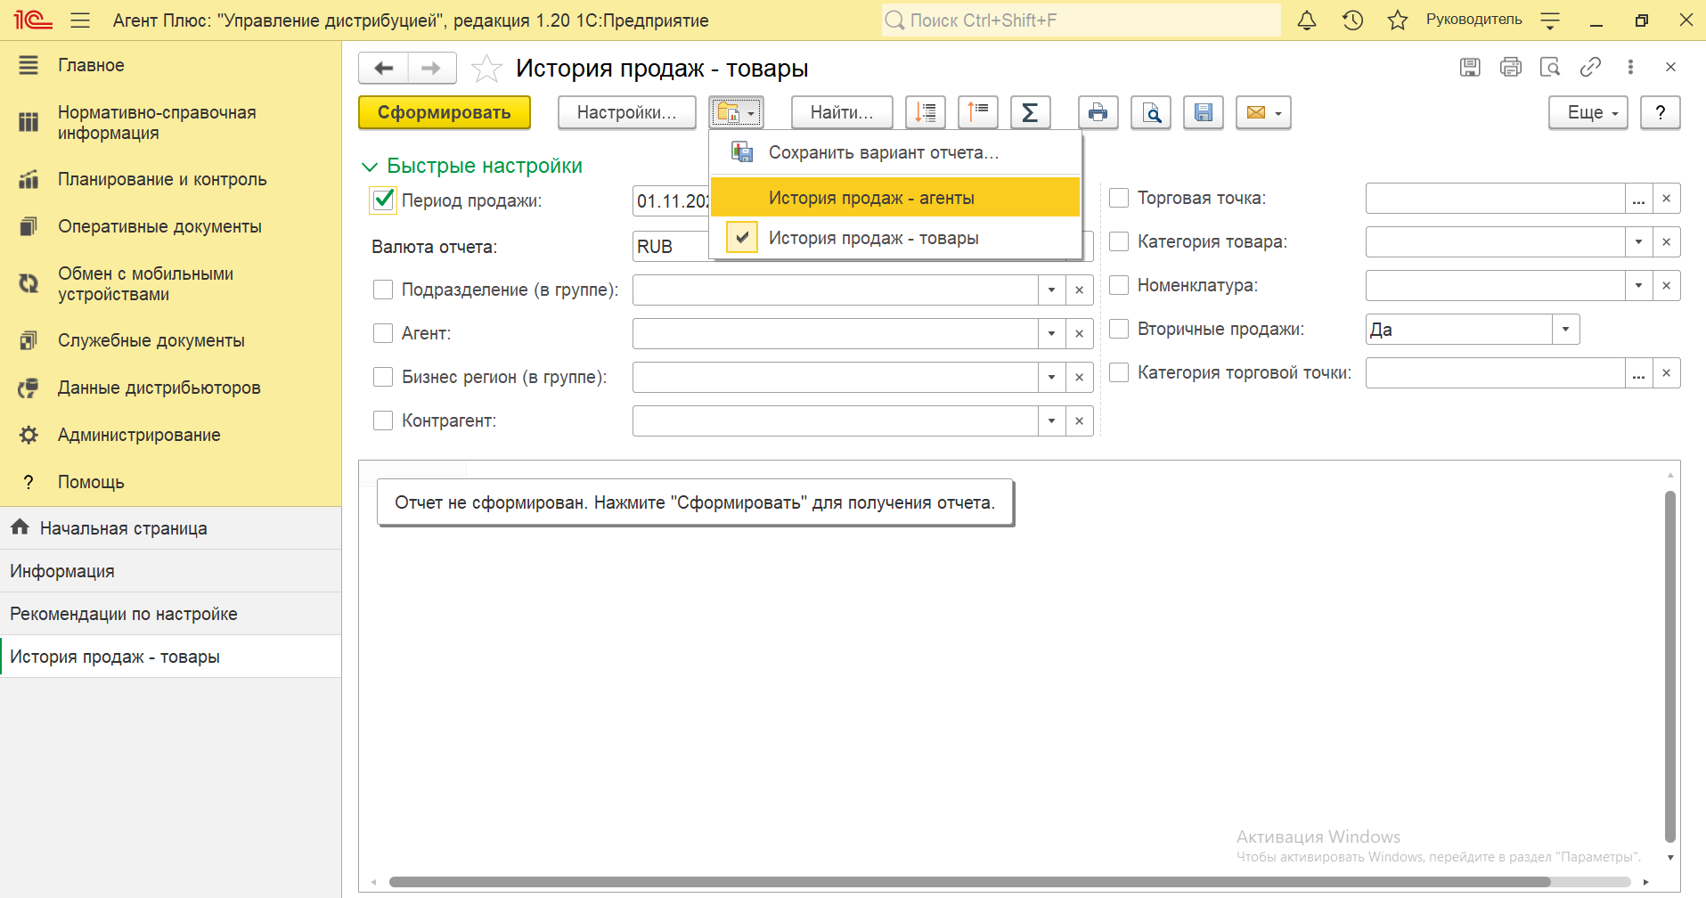Open favorites star icon in title bar
The height and width of the screenshot is (898, 1706).
coord(1398,20)
